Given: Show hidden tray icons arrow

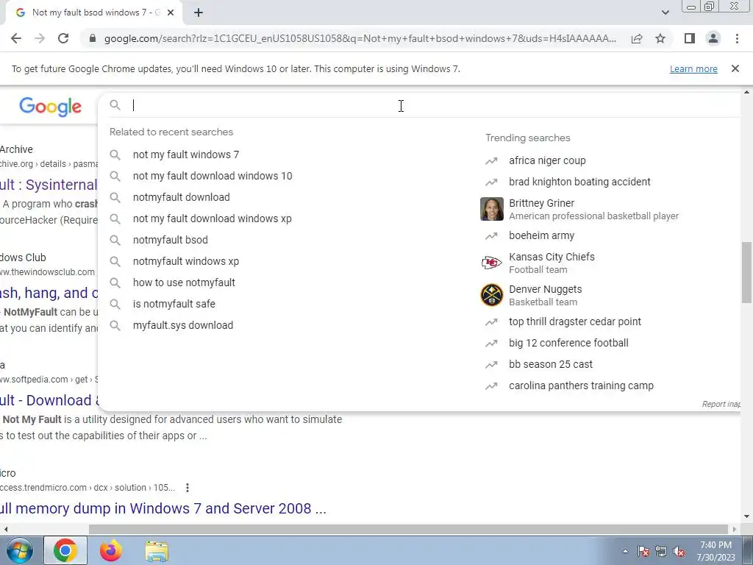Looking at the screenshot, I should point(625,552).
